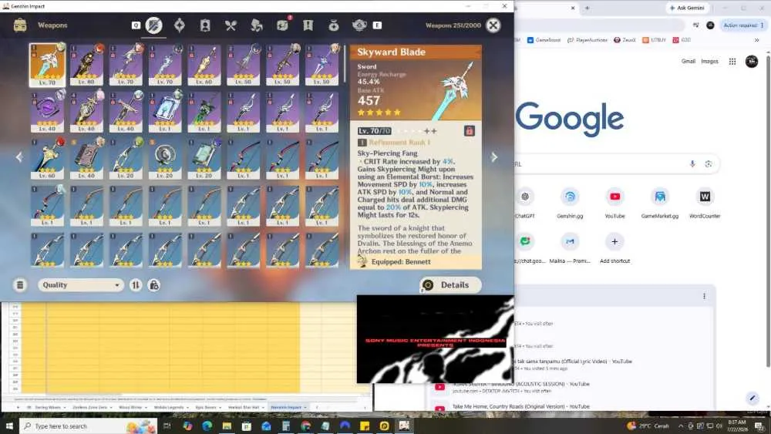
Task: Click the inventory list scrollbar
Action: coord(344,64)
